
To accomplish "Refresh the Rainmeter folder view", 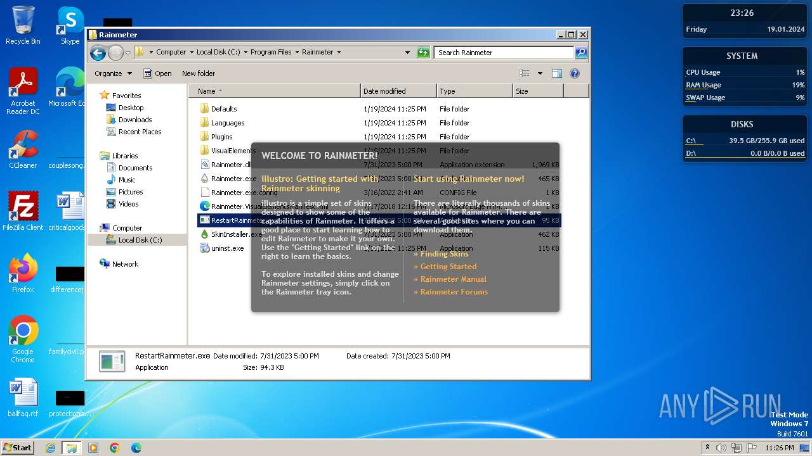I will coord(423,53).
